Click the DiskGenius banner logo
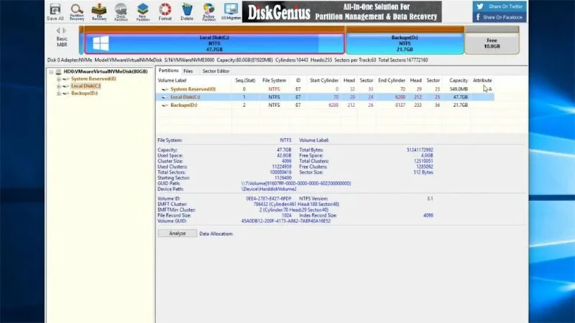This screenshot has width=575, height=323. click(279, 13)
